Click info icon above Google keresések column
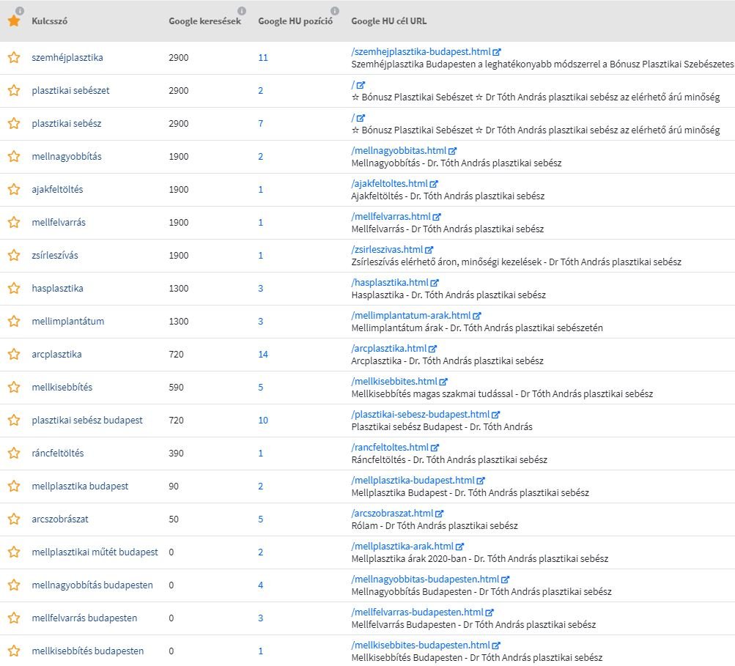The image size is (735, 666). click(242, 11)
